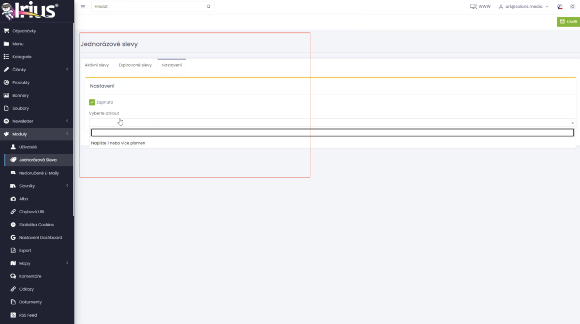The width and height of the screenshot is (580, 324).
Task: Click the 'Nastavení' panel heading
Action: pyautogui.click(x=102, y=86)
